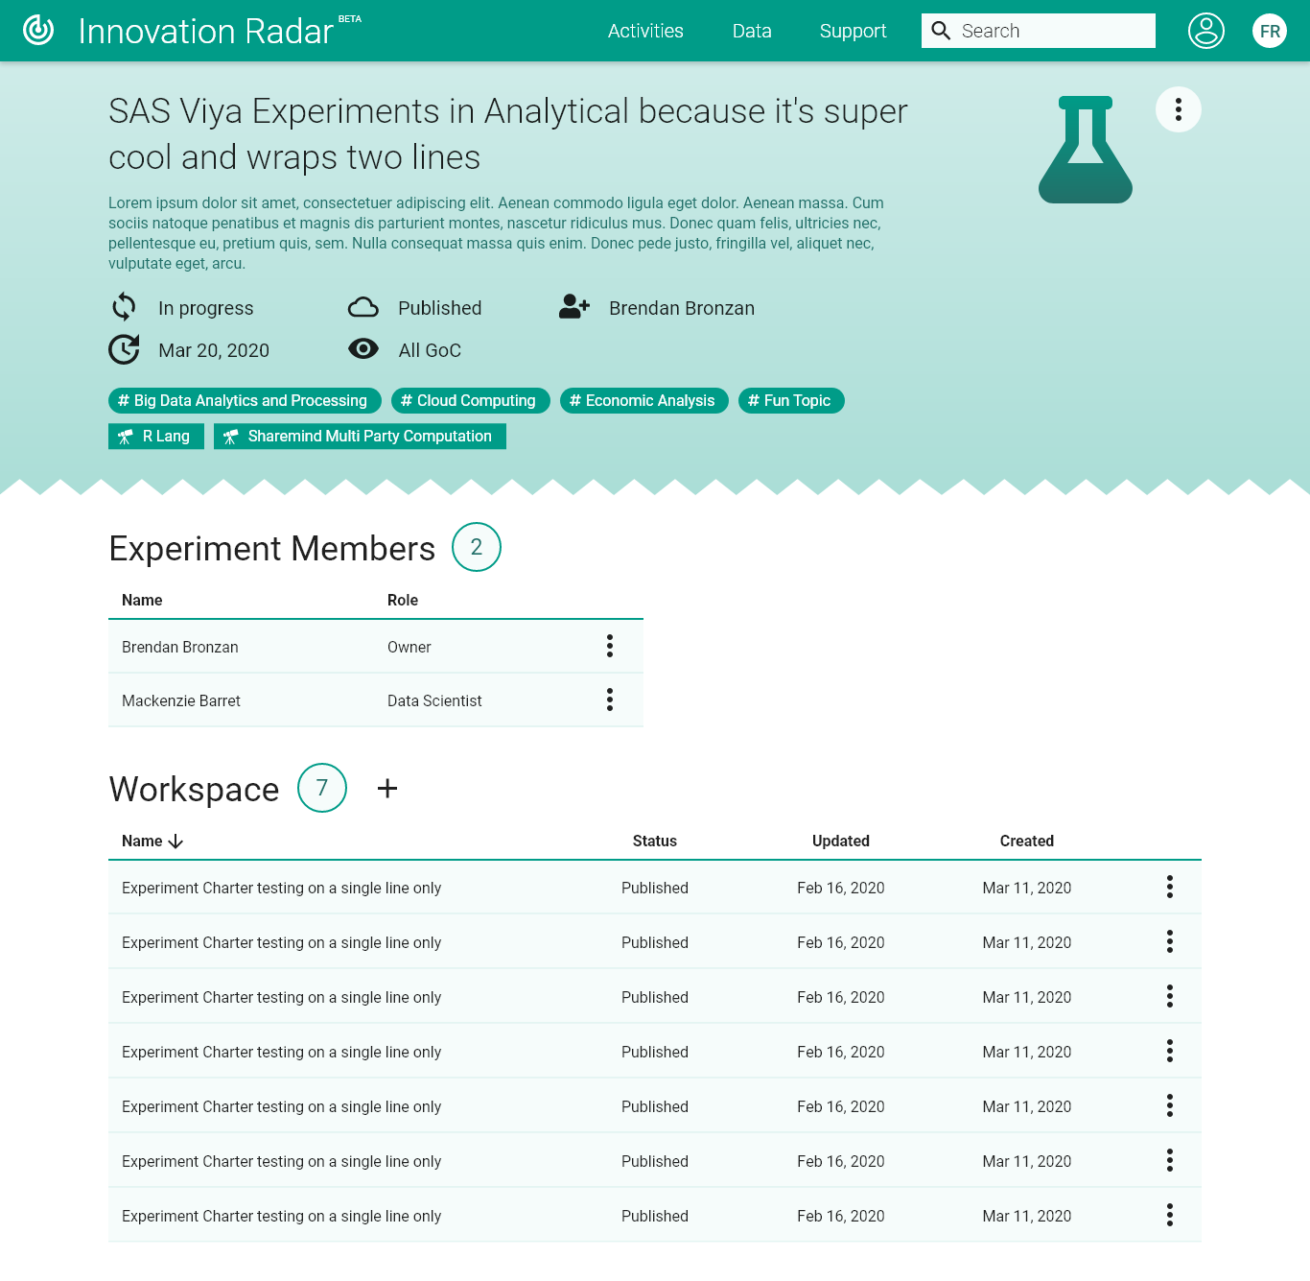Click the Created column header
The height and width of the screenshot is (1281, 1310).
1027,841
